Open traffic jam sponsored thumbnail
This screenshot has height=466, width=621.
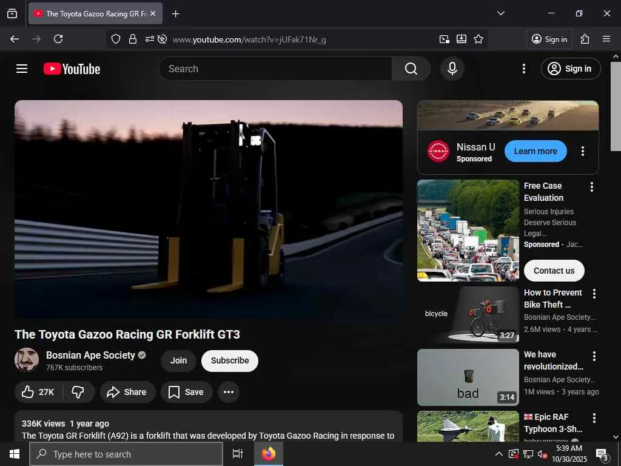(x=468, y=231)
